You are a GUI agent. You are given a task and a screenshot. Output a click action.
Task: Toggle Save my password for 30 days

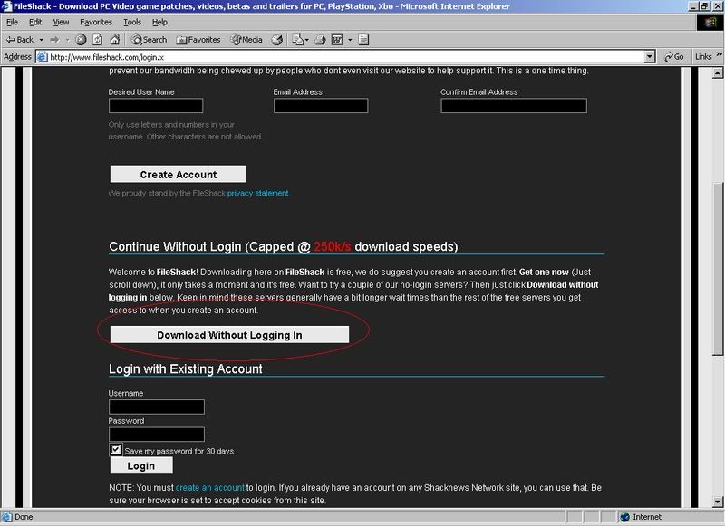pos(116,449)
